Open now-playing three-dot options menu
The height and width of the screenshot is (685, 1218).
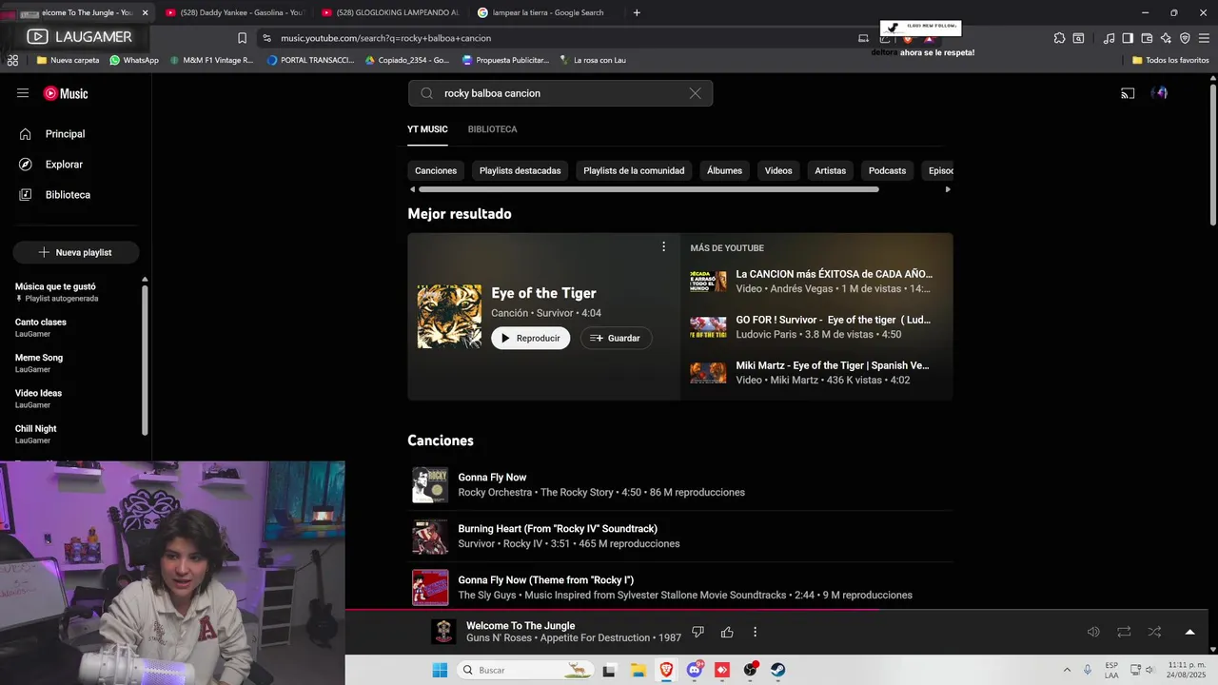click(755, 632)
